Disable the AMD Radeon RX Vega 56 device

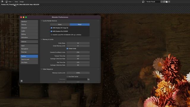[51, 28]
